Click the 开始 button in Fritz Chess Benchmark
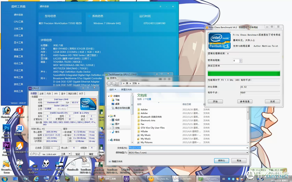Screen dimensions: 292x182 [215, 102]
